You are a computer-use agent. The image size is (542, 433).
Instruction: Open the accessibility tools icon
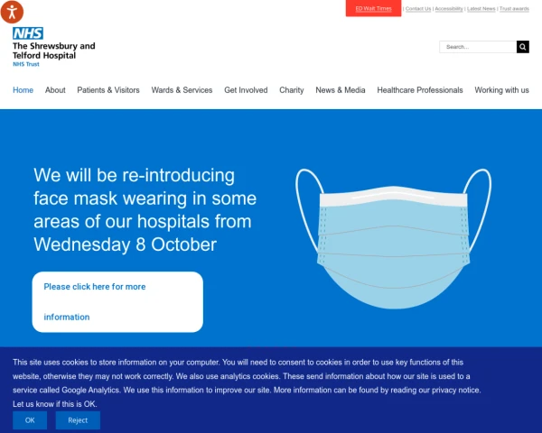[x=12, y=12]
